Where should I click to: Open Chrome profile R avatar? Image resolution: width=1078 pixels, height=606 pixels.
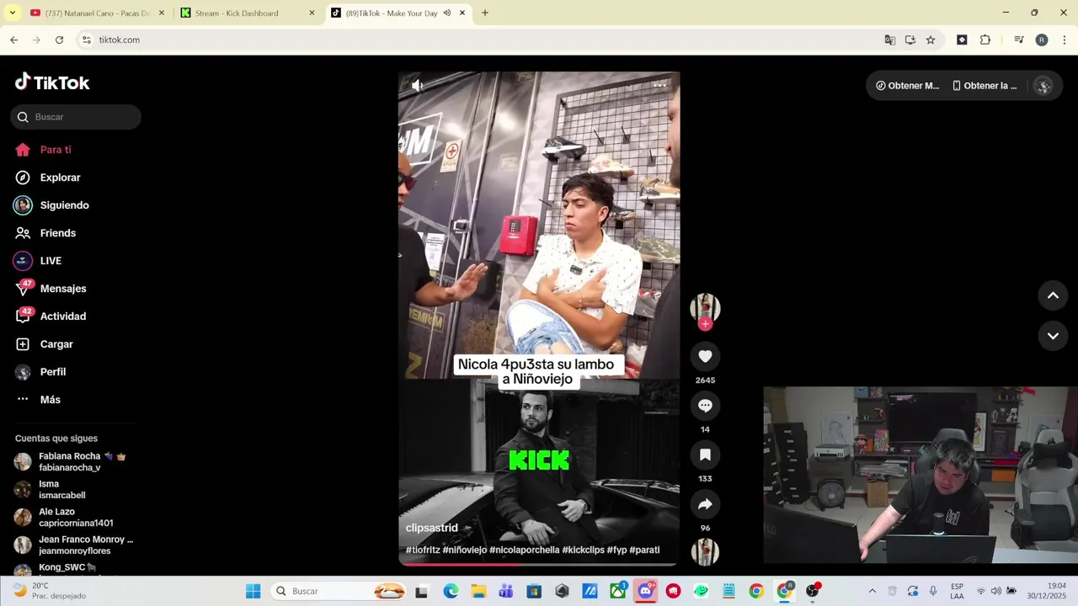(1042, 40)
